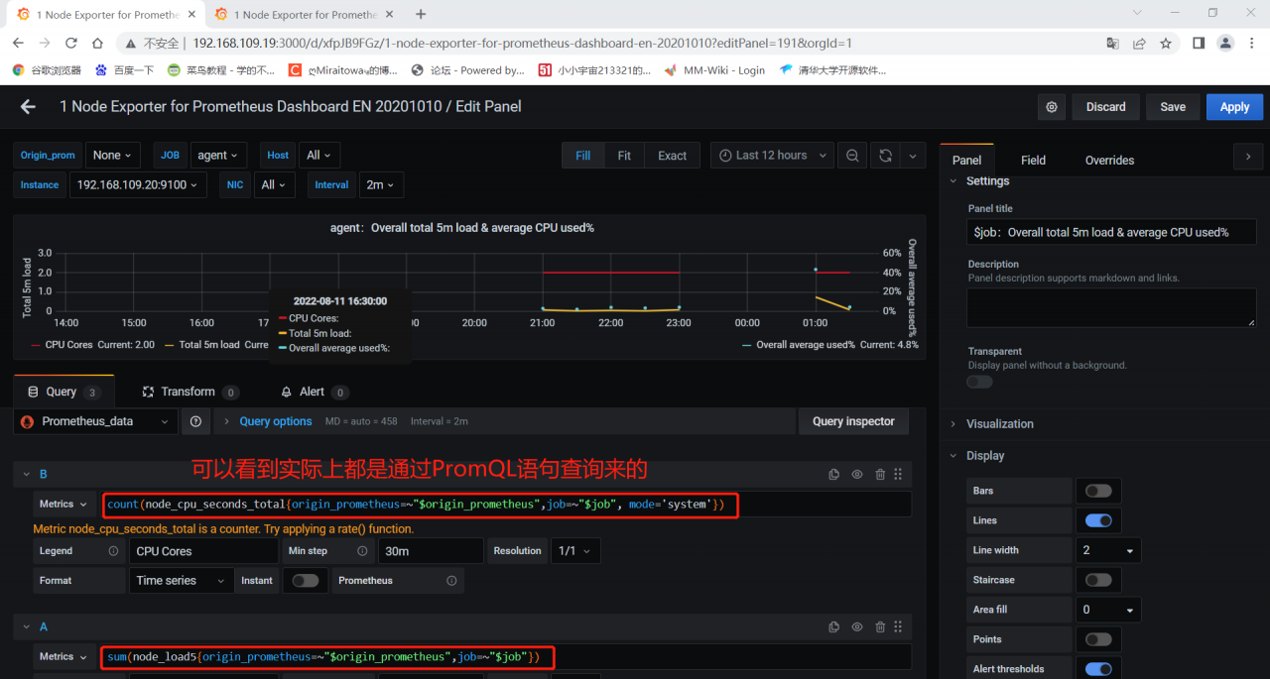Open the Host All dropdown
This screenshot has height=679, width=1270.
click(319, 156)
